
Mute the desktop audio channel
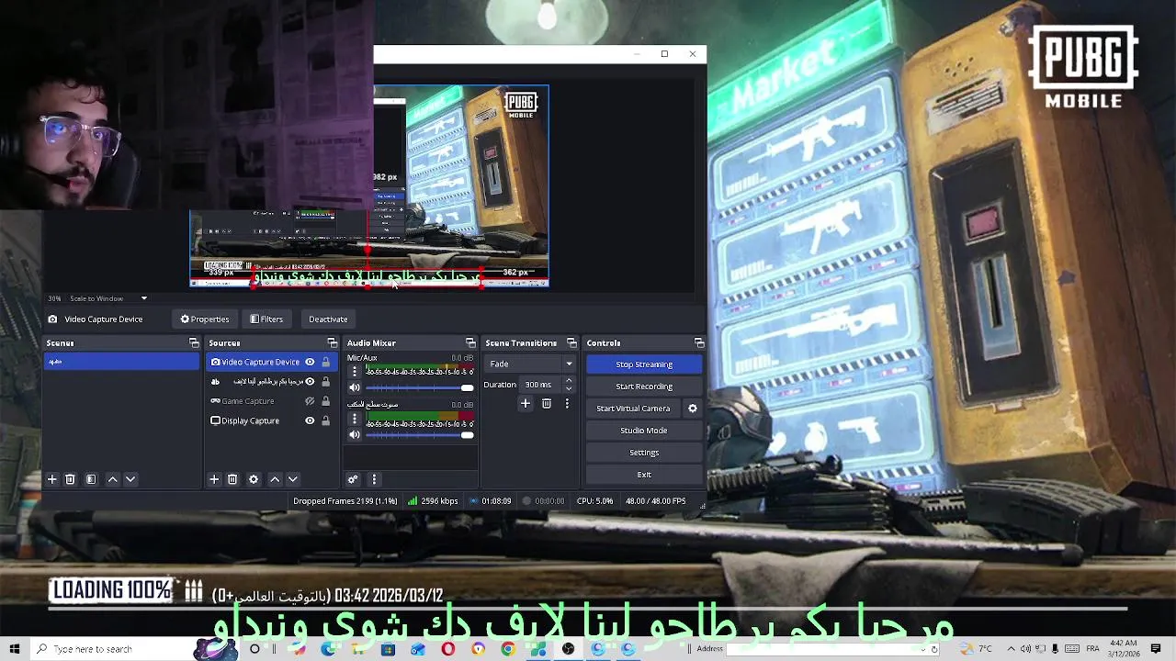pyautogui.click(x=355, y=434)
